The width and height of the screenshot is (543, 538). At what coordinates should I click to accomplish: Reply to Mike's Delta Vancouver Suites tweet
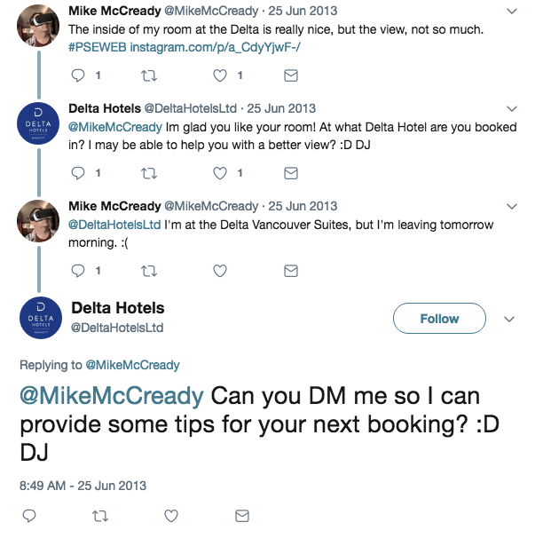[78, 271]
